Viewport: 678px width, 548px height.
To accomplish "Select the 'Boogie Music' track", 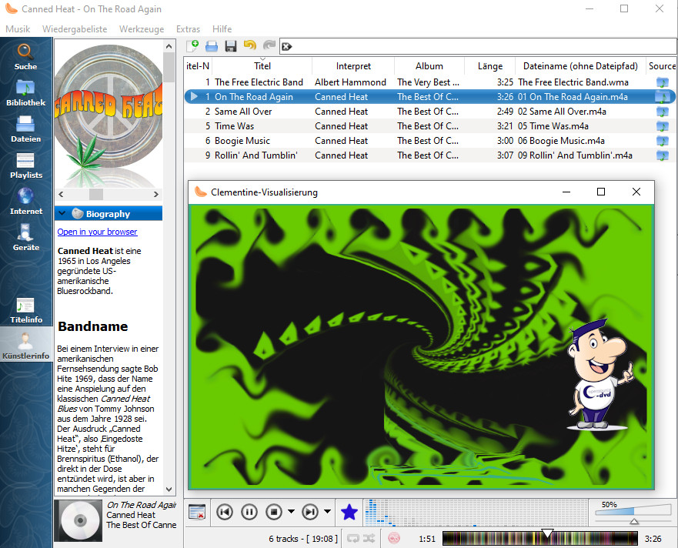I will (x=429, y=141).
